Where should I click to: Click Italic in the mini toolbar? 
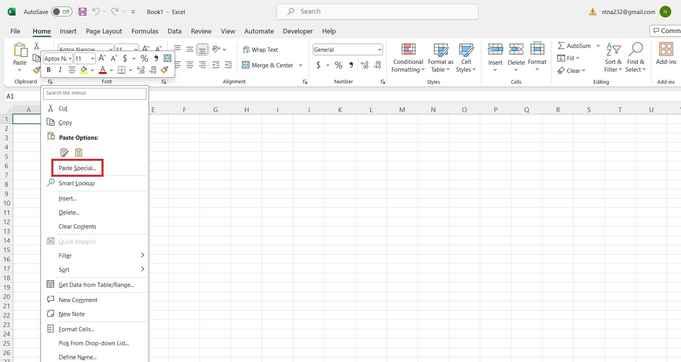(60, 70)
